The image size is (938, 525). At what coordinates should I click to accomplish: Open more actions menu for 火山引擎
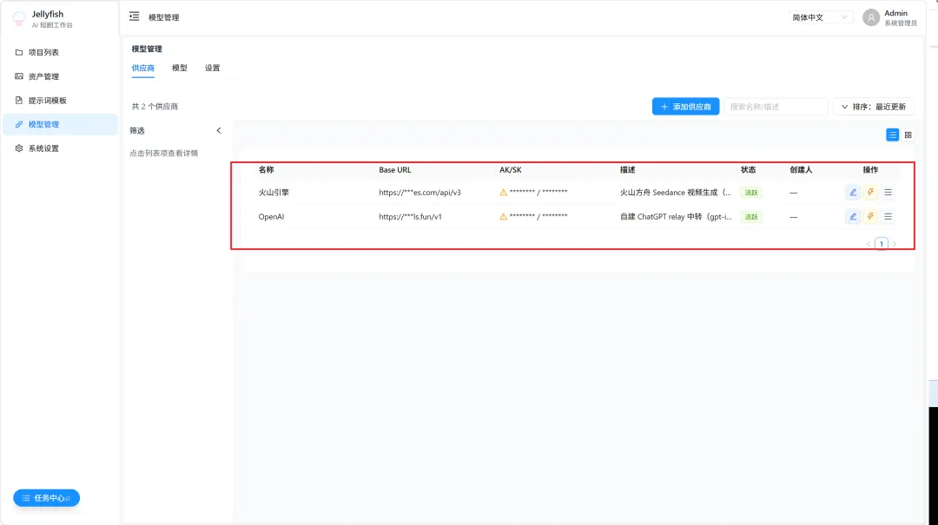point(888,193)
